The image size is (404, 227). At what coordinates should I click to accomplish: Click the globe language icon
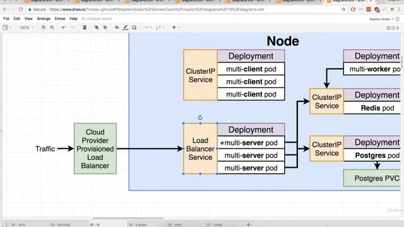coord(397,19)
